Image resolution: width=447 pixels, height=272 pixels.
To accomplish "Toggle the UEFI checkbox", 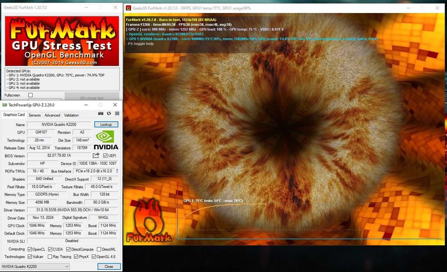I will coord(105,155).
